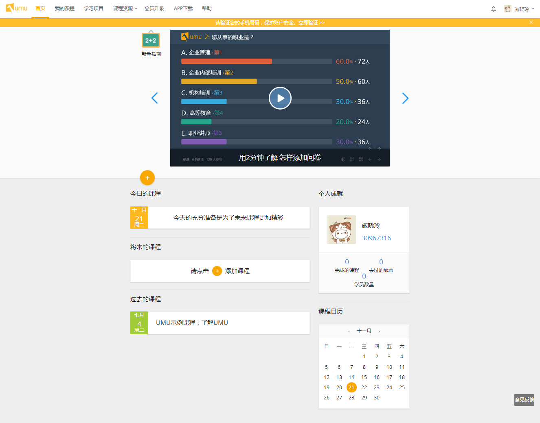The image size is (540, 423).
Task: Click the 七月 4 date badge
Action: (139, 323)
